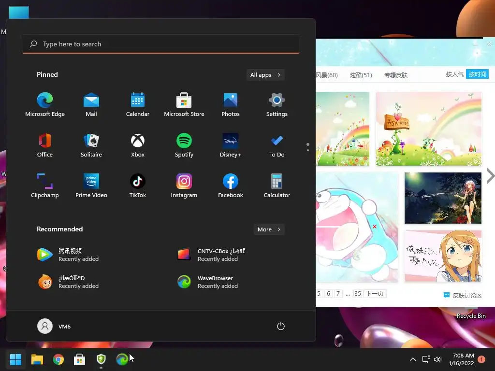Screen dimensions: 495x371
Task: Open Microsoft Store from taskbar
Action: coord(80,359)
